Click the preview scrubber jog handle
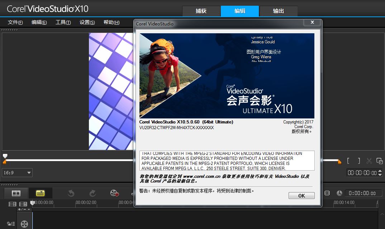 coord(5,156)
